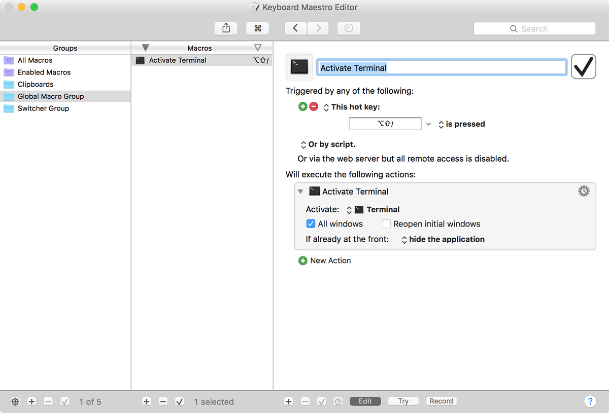Select the Clipboards group
609x413 pixels.
65,85
